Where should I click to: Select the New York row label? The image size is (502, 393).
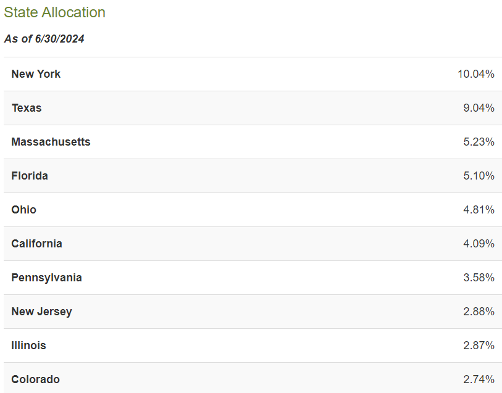point(36,74)
